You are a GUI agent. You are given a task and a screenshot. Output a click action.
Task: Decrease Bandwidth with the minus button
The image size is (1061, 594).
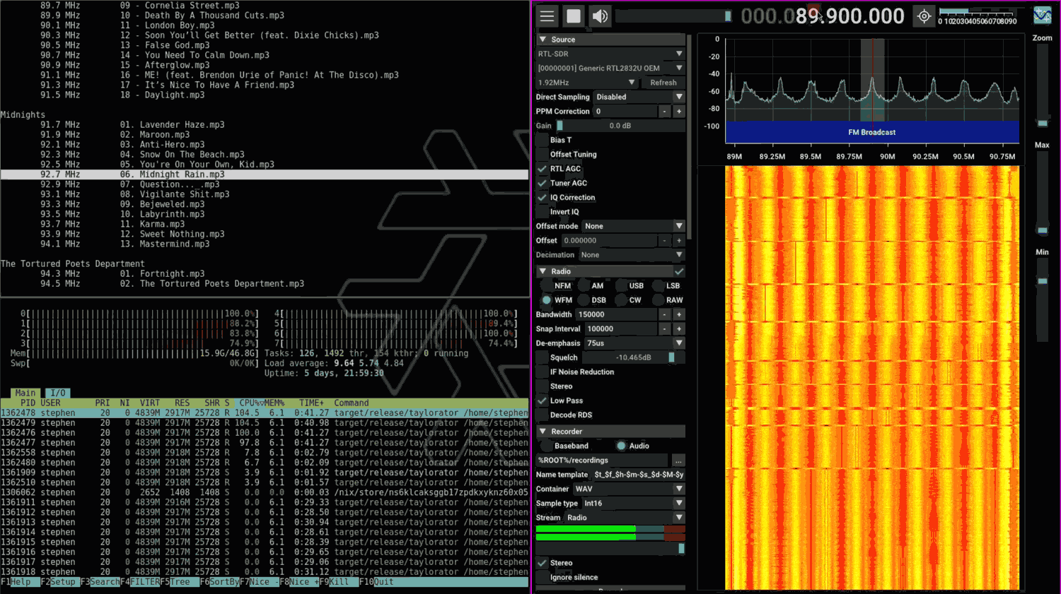664,314
